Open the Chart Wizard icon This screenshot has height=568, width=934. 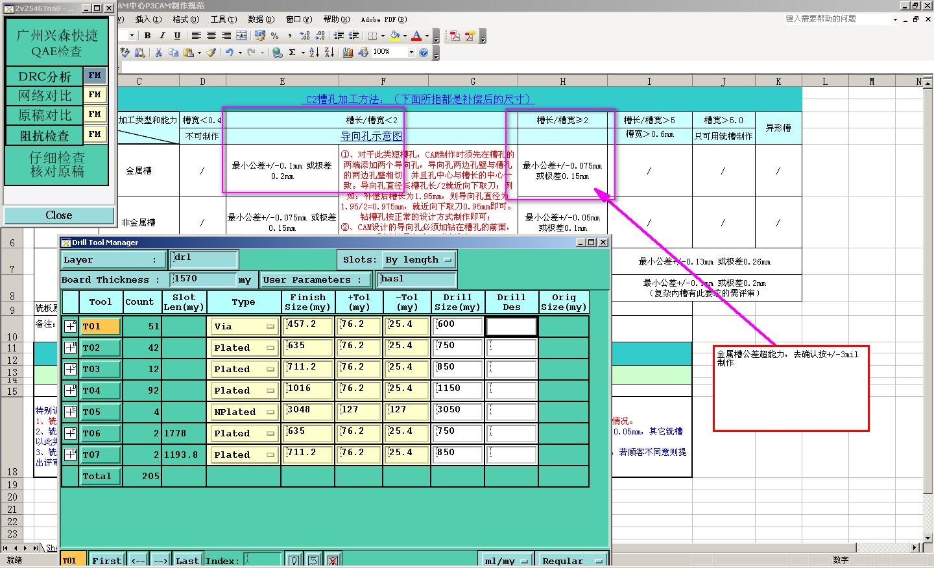coord(348,53)
